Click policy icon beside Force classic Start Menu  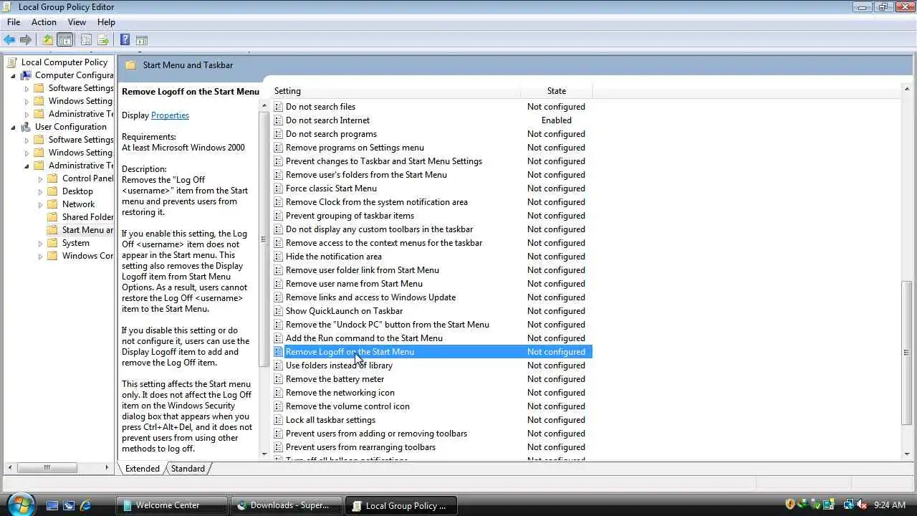click(279, 188)
